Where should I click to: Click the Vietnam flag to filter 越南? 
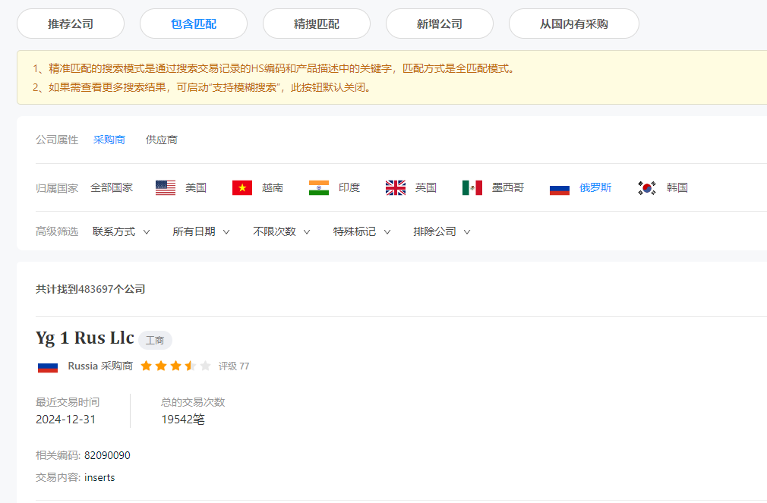point(241,187)
